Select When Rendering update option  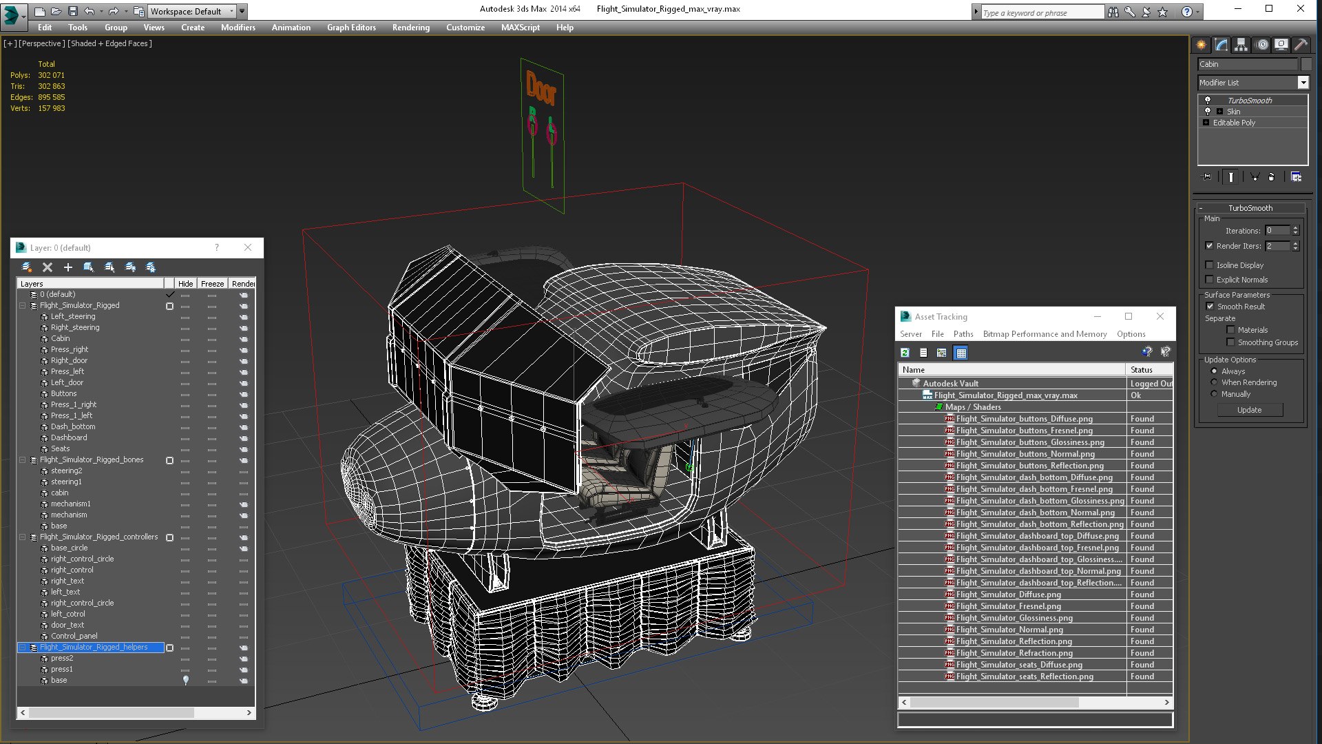(1214, 382)
